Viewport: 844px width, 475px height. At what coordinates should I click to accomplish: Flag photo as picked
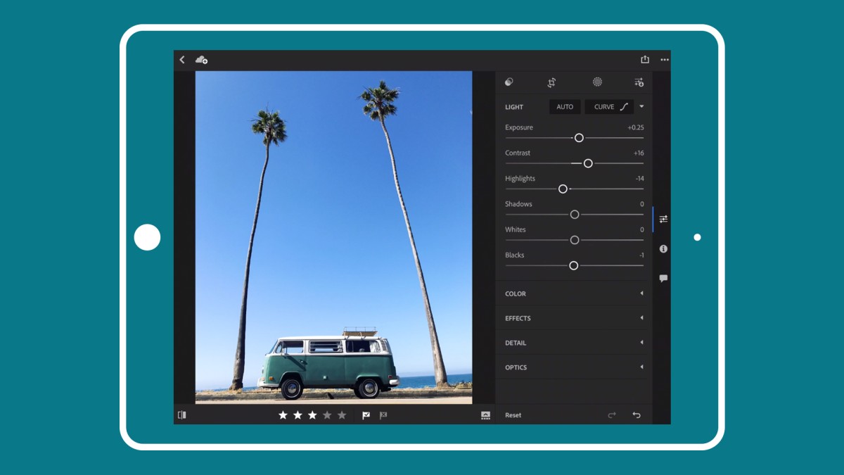coord(366,415)
